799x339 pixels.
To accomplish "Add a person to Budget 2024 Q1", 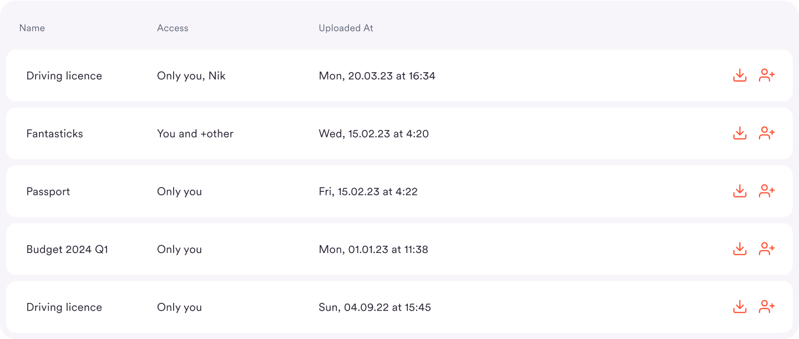I will [767, 249].
